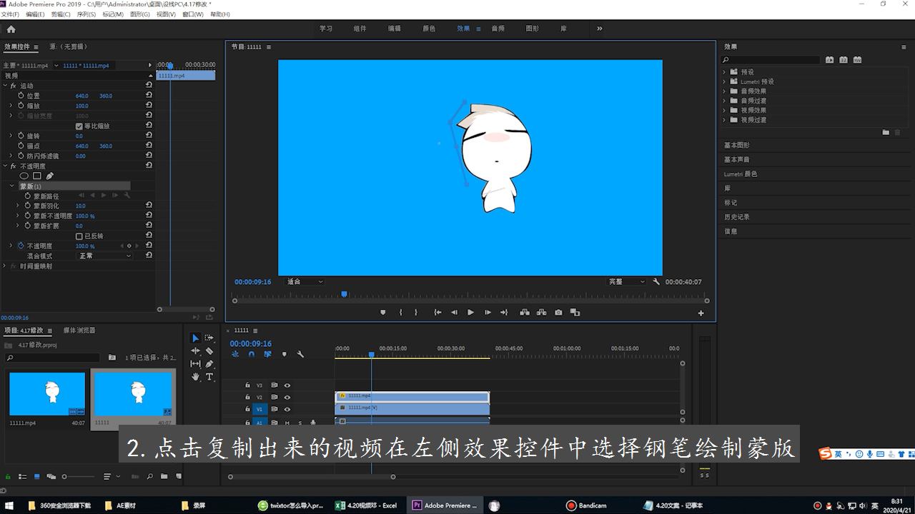Expand the Audio Effects folder
Viewport: 915px width, 514px height.
724,91
